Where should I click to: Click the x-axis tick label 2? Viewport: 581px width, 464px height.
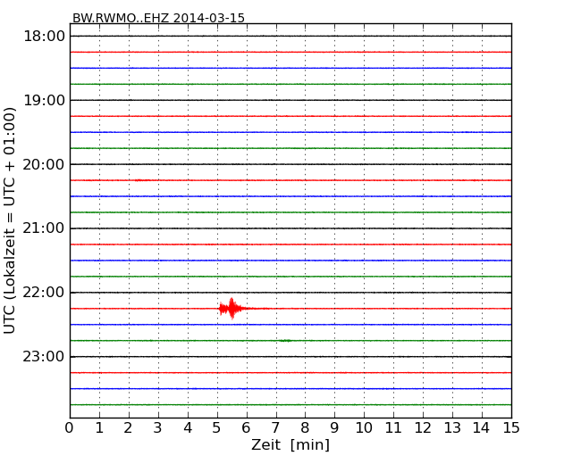[x=128, y=428]
